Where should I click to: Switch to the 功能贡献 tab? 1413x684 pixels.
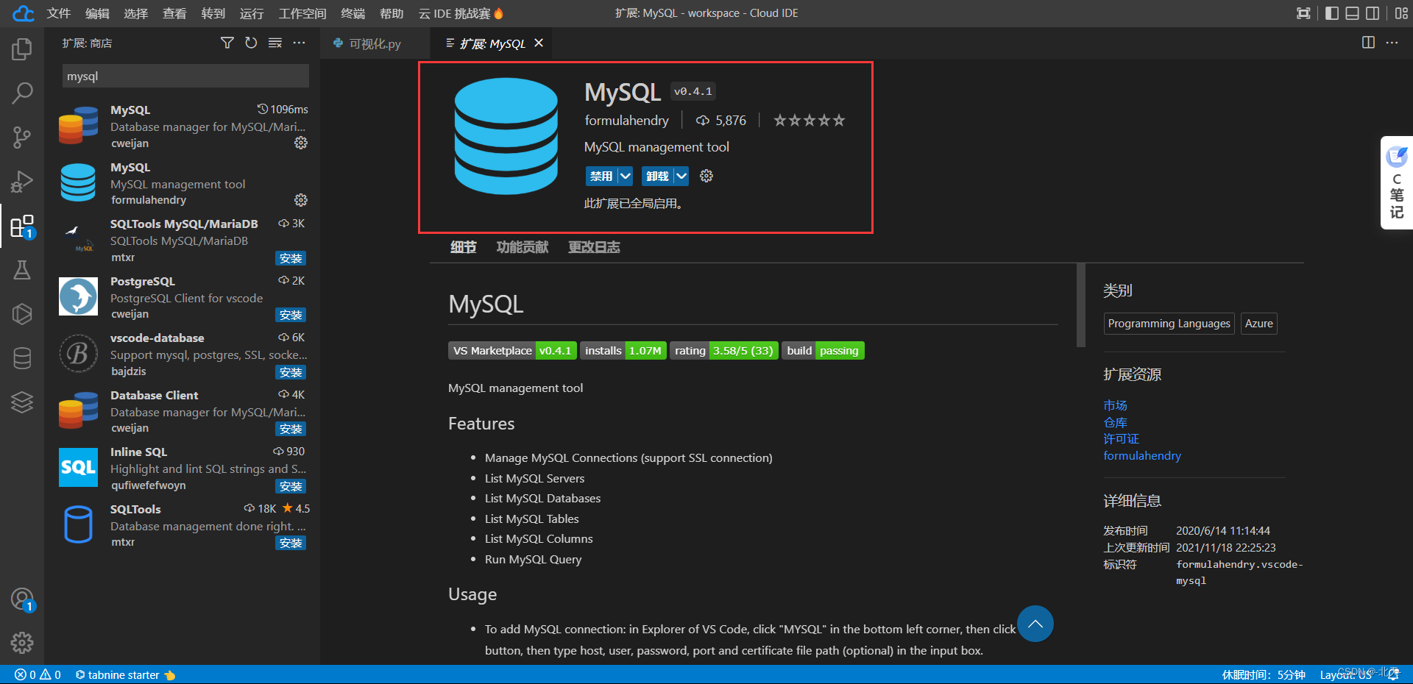pyautogui.click(x=523, y=247)
